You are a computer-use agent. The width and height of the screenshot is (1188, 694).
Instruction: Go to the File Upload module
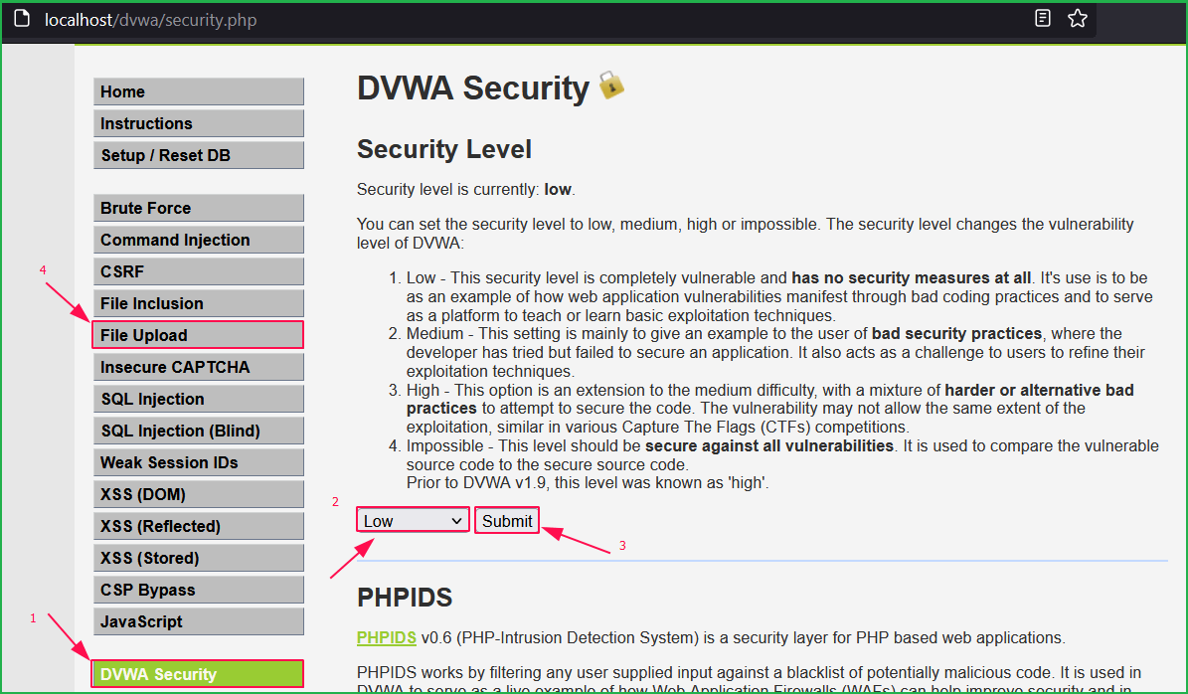coord(198,334)
